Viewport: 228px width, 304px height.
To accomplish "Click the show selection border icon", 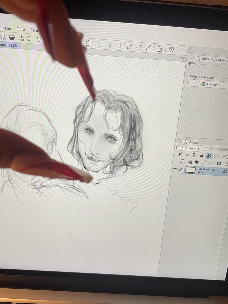I will pyautogui.click(x=118, y=46).
